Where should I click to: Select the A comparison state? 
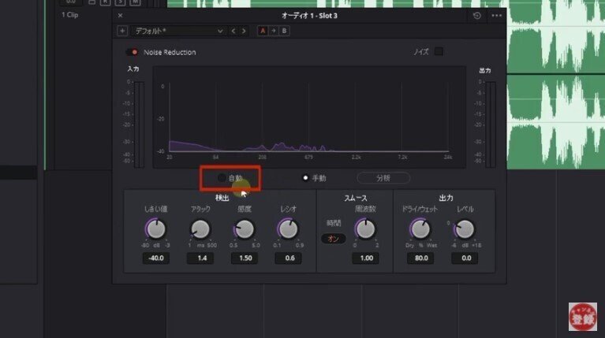(x=263, y=31)
